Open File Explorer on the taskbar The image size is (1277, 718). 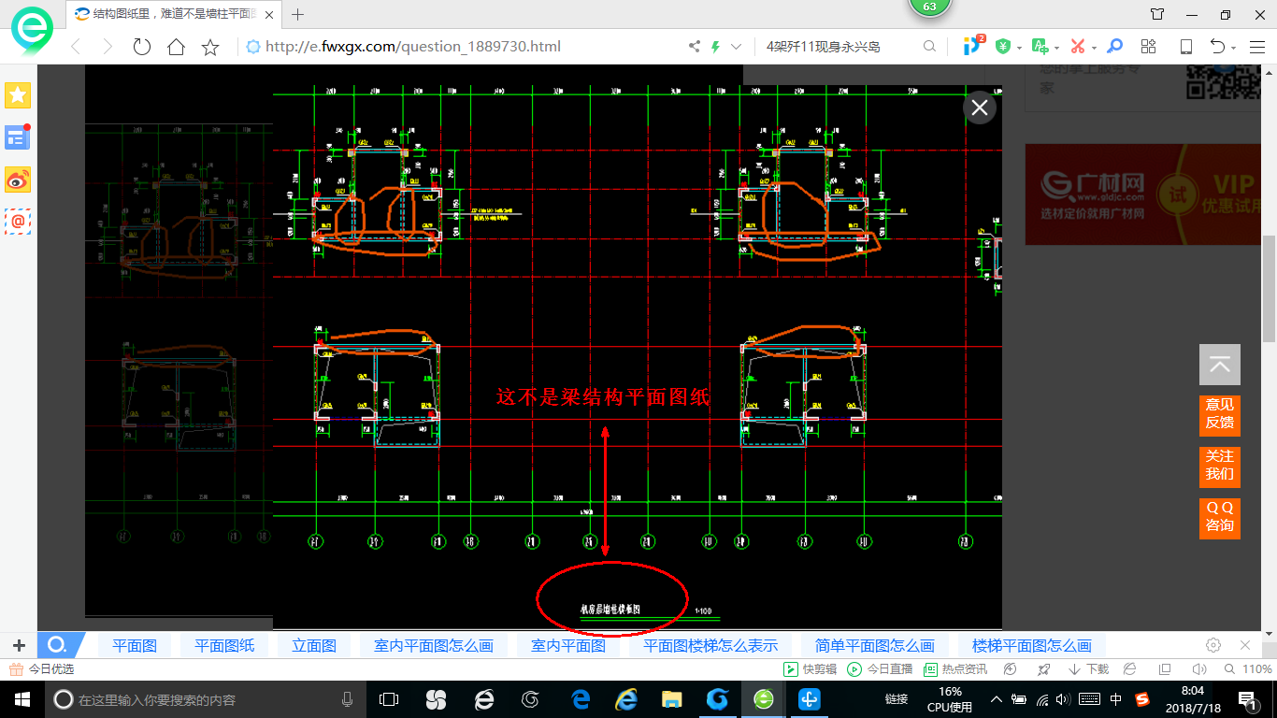(x=671, y=699)
